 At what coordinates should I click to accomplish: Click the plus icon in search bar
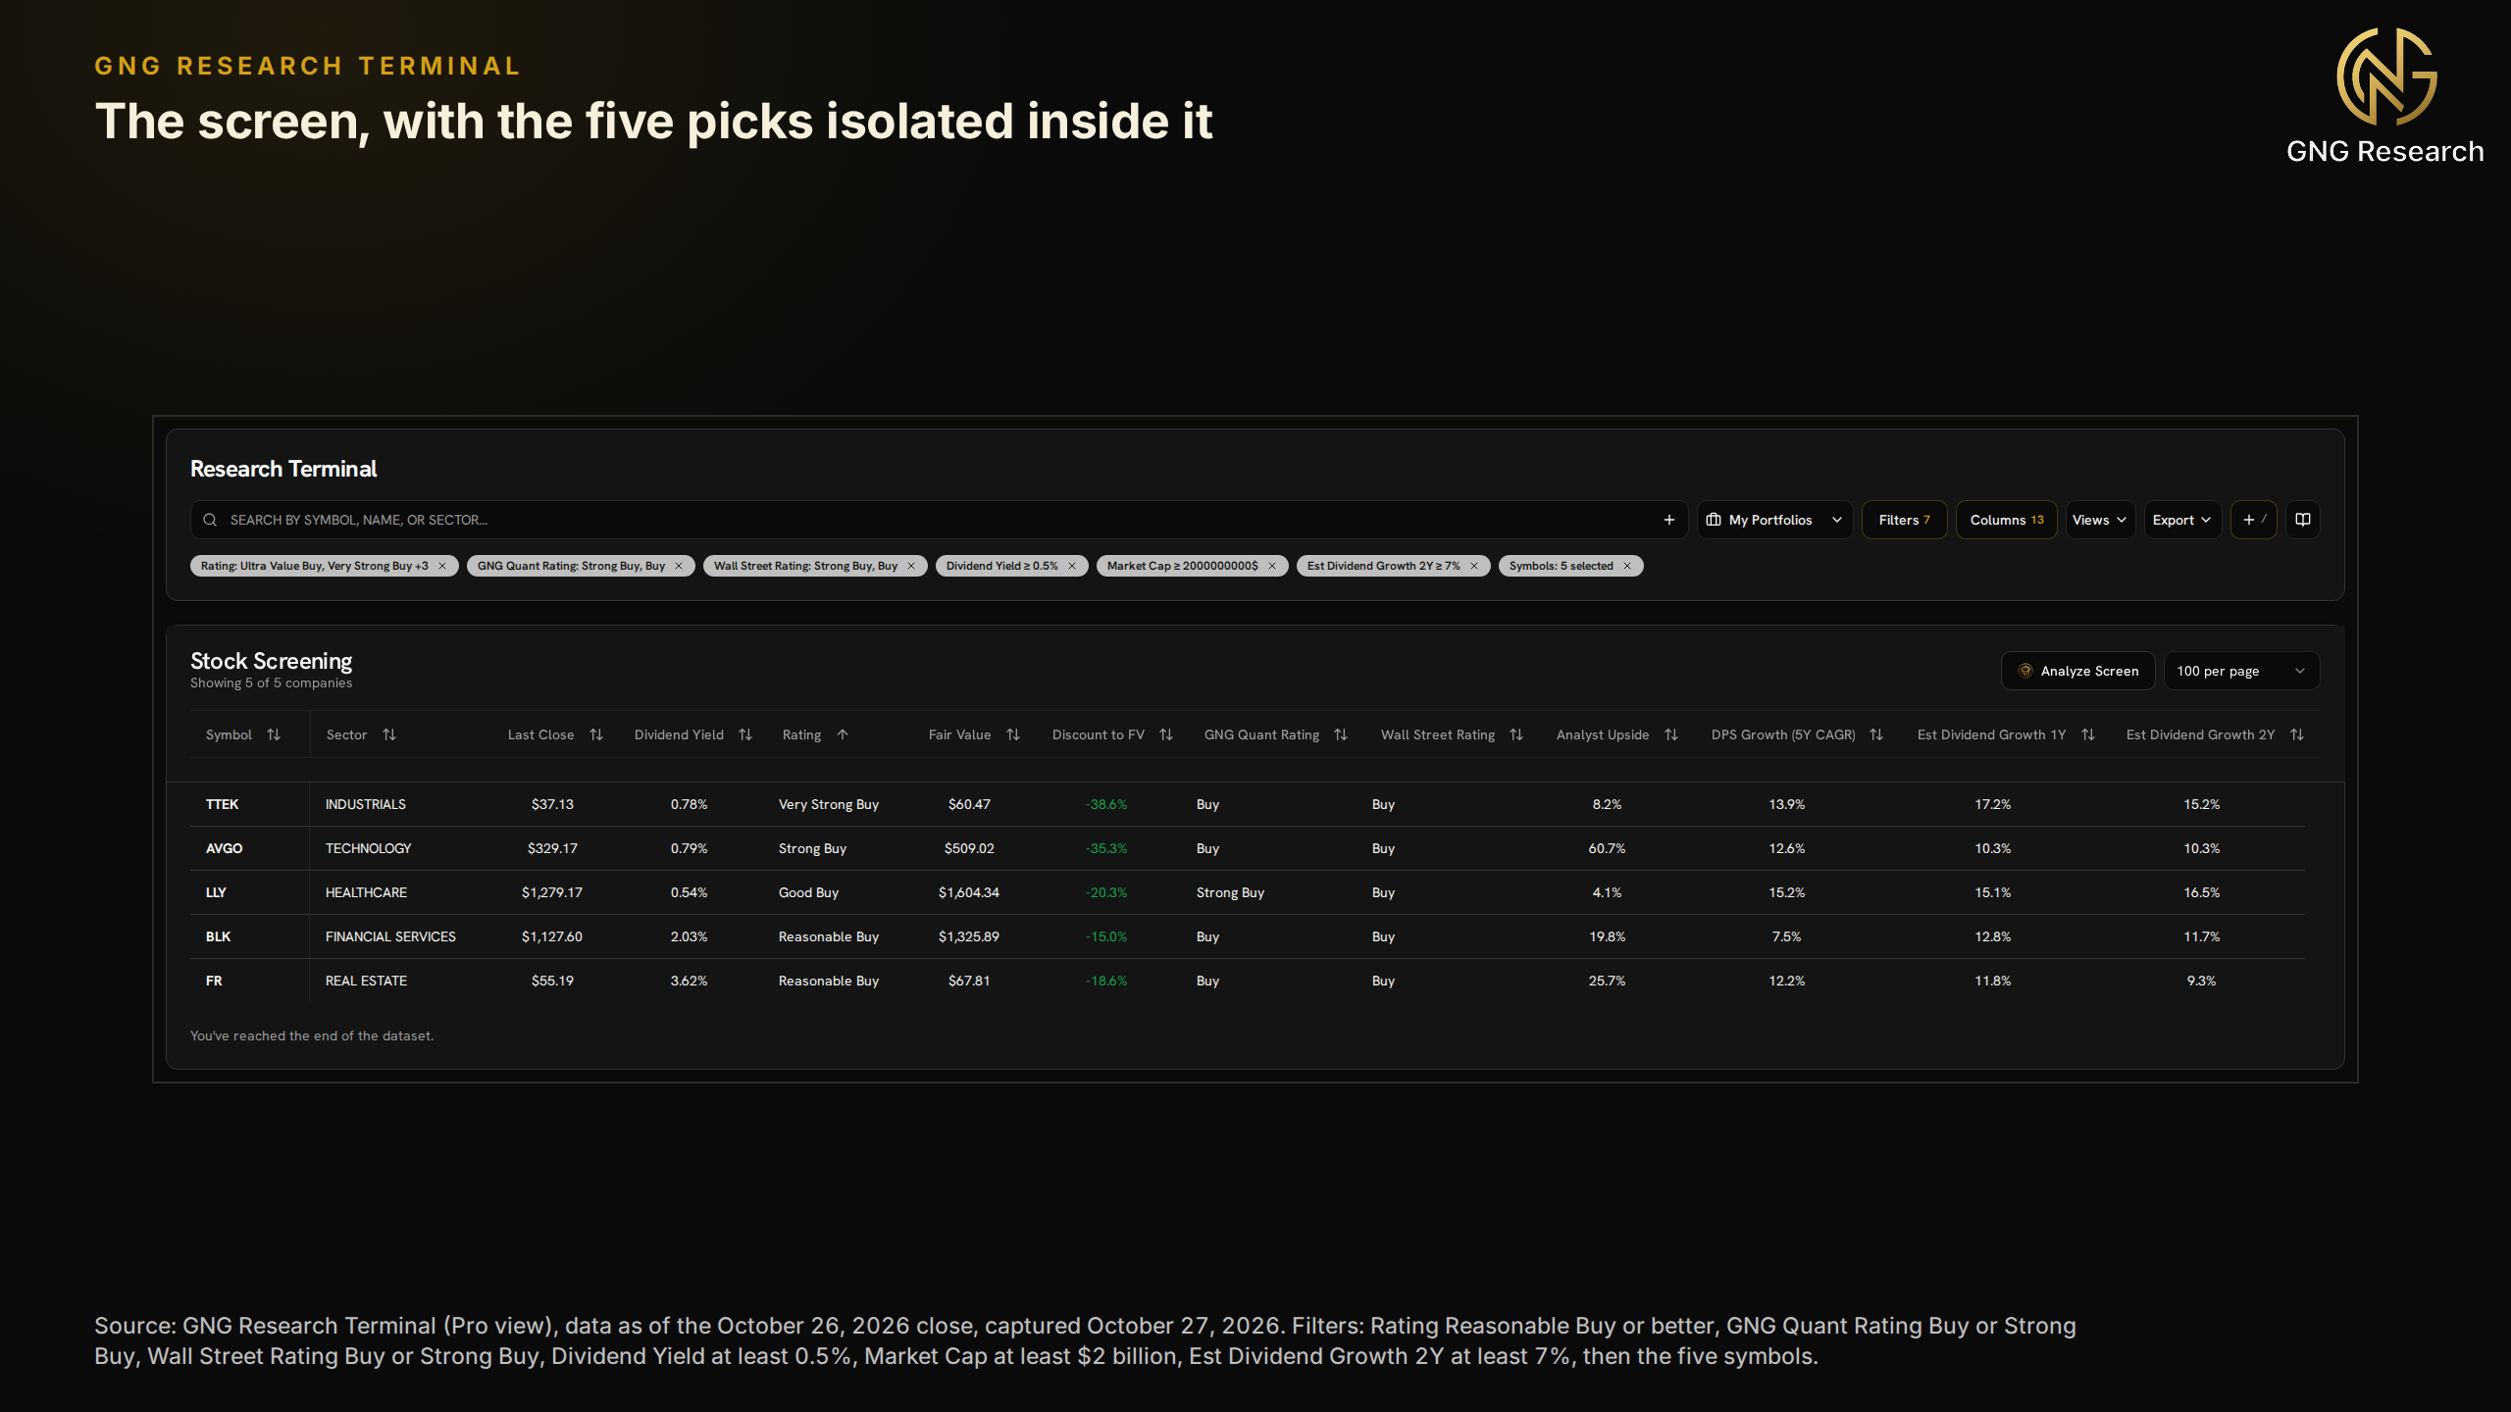(x=1668, y=520)
